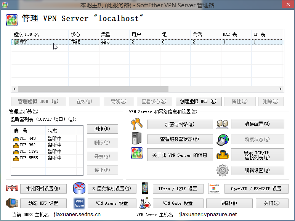
Task: Click the router icon beside 3 层交换机设置
Action: (x=79, y=189)
